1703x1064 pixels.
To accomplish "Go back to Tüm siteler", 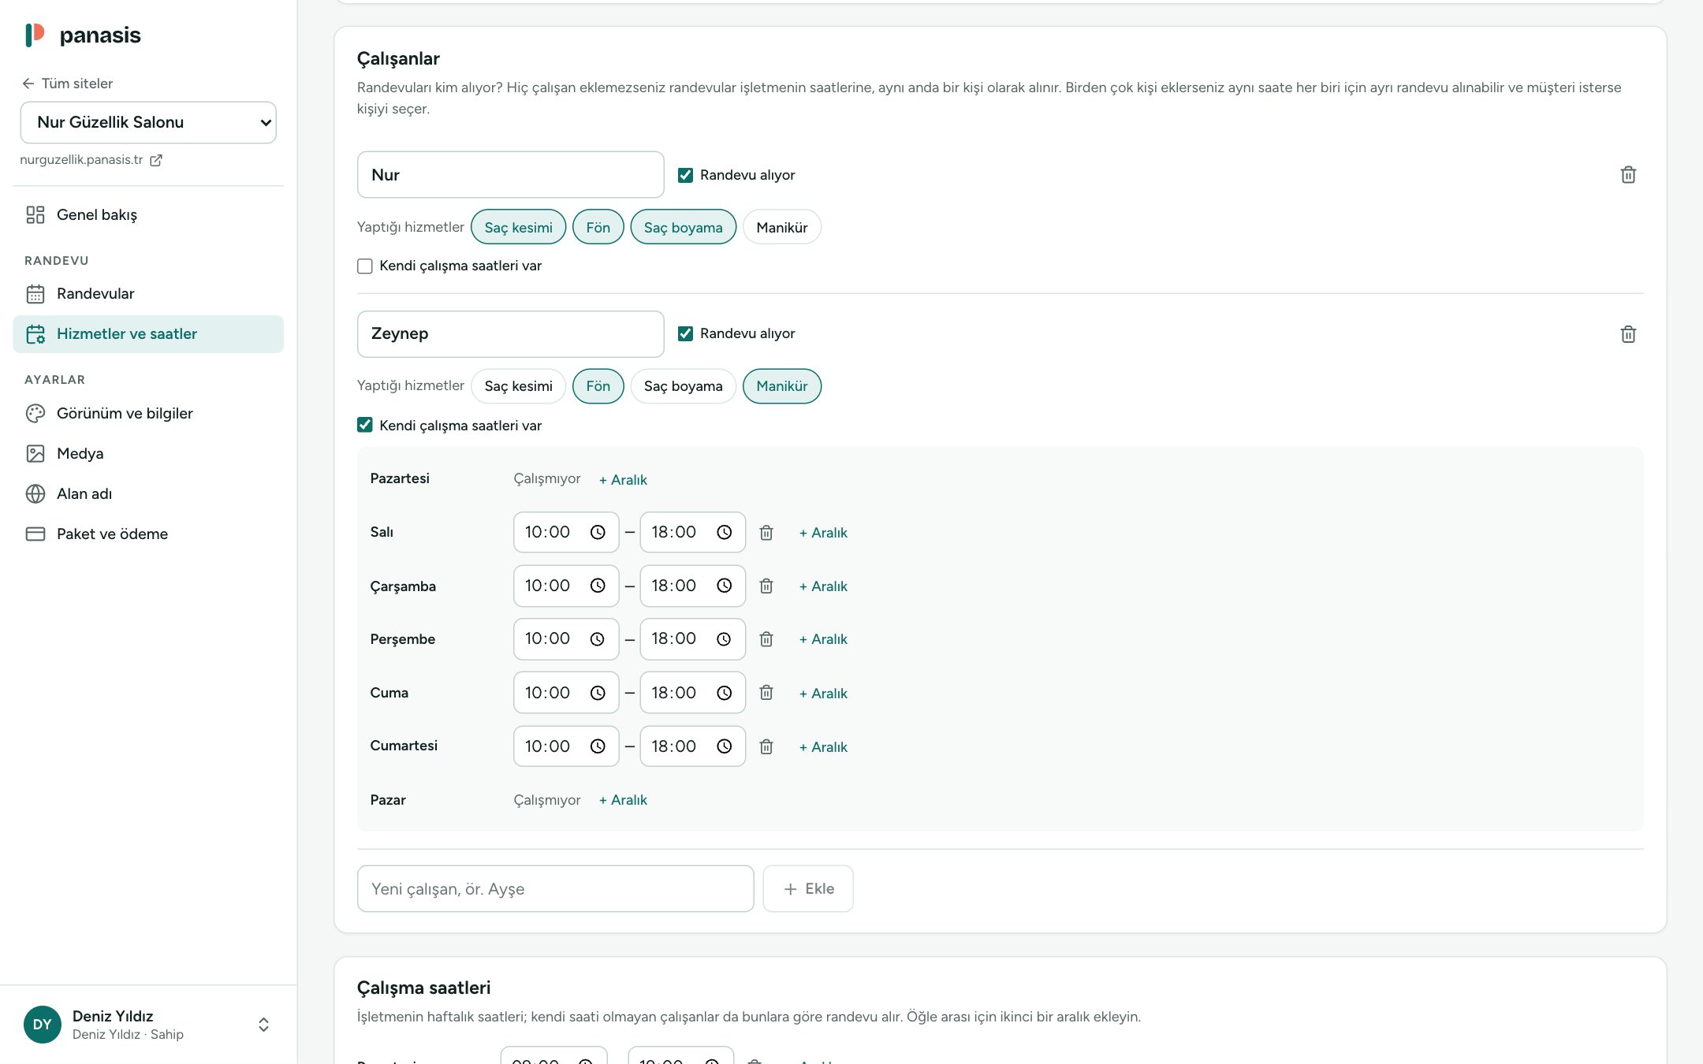I will [68, 84].
